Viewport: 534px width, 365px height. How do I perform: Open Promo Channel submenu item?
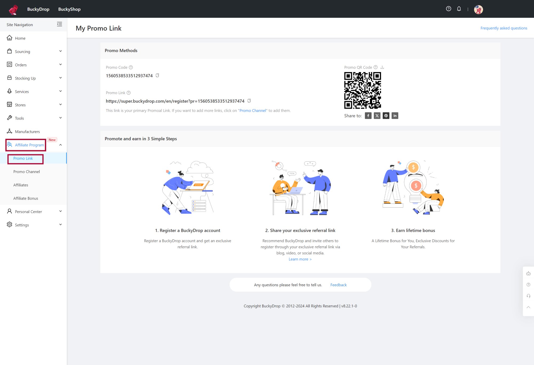click(x=26, y=172)
